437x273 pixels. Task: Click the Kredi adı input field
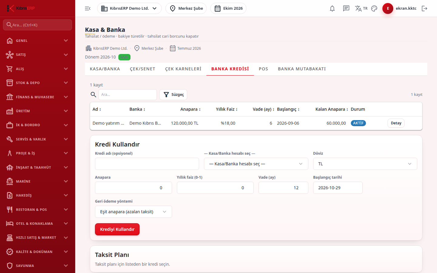[147, 164]
